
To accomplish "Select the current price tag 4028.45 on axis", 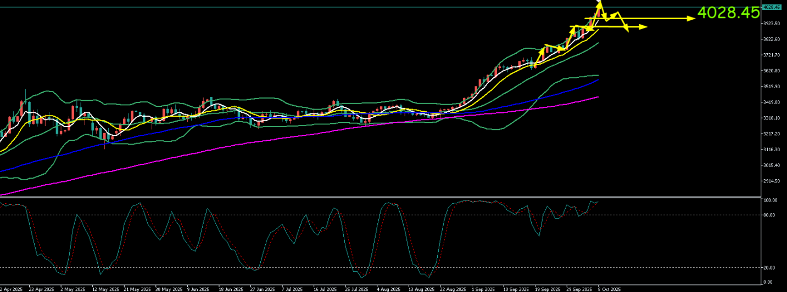I will (772, 7).
